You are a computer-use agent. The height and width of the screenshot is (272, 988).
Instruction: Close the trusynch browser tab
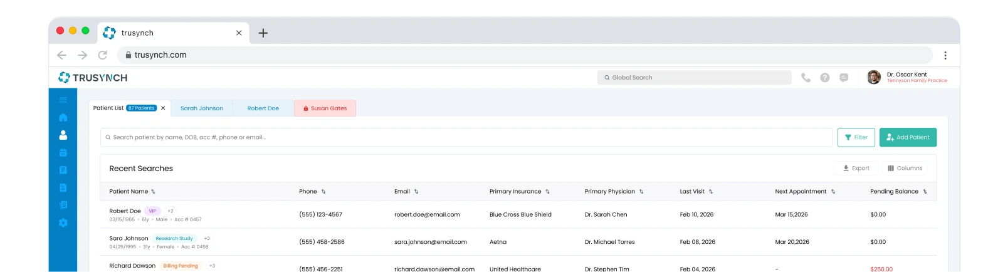click(x=239, y=33)
